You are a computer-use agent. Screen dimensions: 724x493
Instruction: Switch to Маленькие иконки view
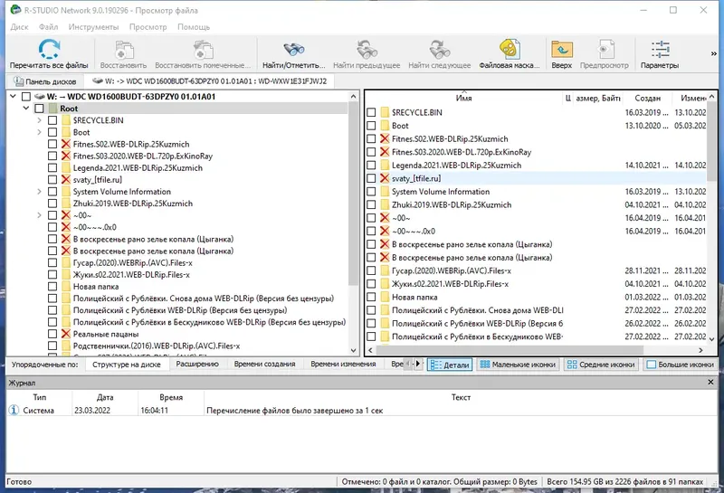click(518, 365)
